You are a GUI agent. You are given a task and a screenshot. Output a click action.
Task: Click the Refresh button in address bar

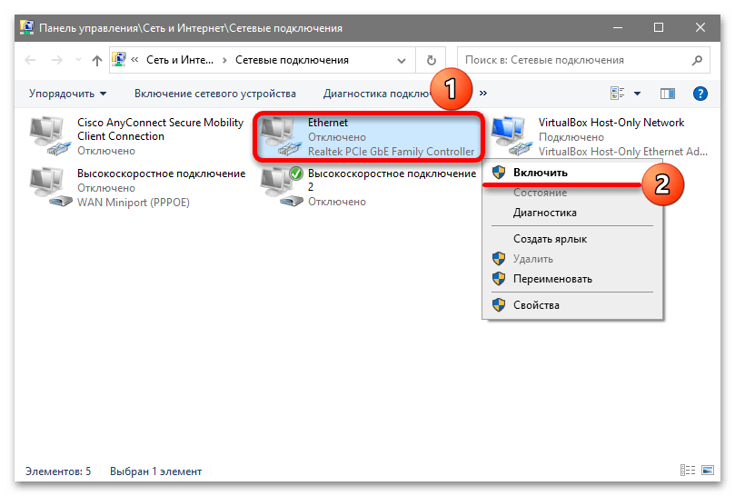(431, 60)
